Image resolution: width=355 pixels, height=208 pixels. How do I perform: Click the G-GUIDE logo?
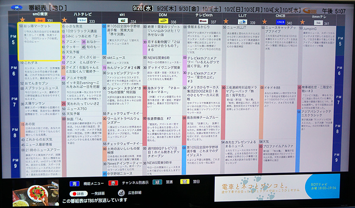[x=310, y=10]
